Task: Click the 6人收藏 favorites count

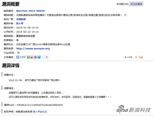Action: tap(128, 57)
